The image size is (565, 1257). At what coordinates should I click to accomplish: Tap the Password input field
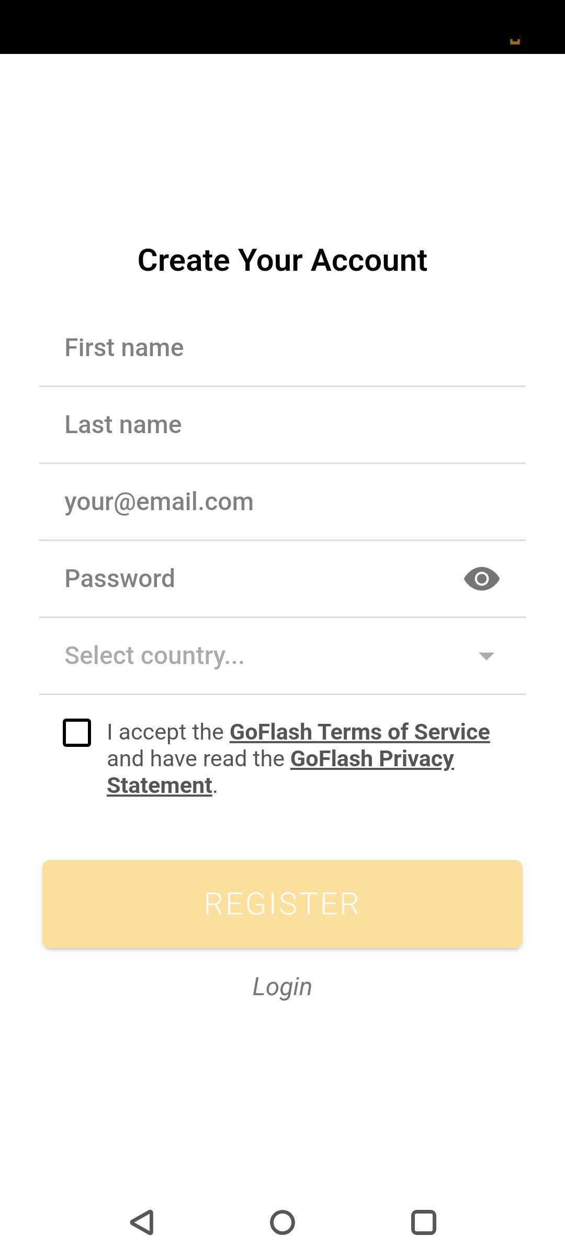click(251, 579)
